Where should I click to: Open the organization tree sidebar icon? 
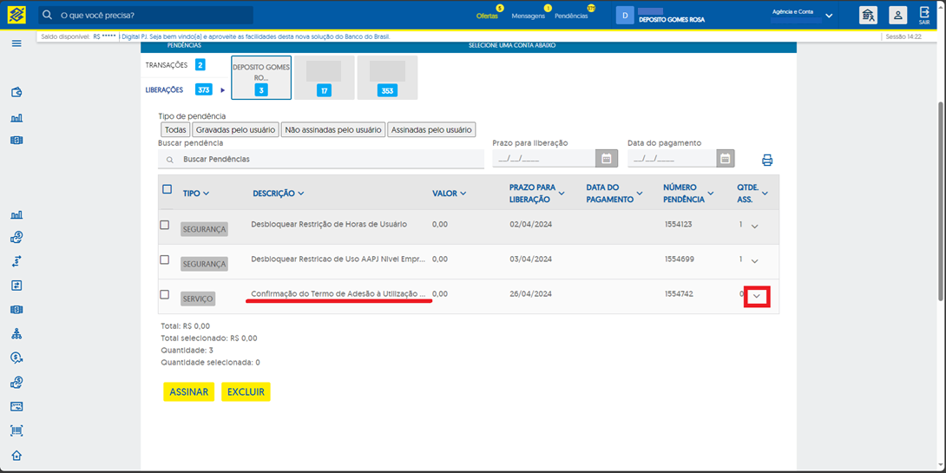16,333
